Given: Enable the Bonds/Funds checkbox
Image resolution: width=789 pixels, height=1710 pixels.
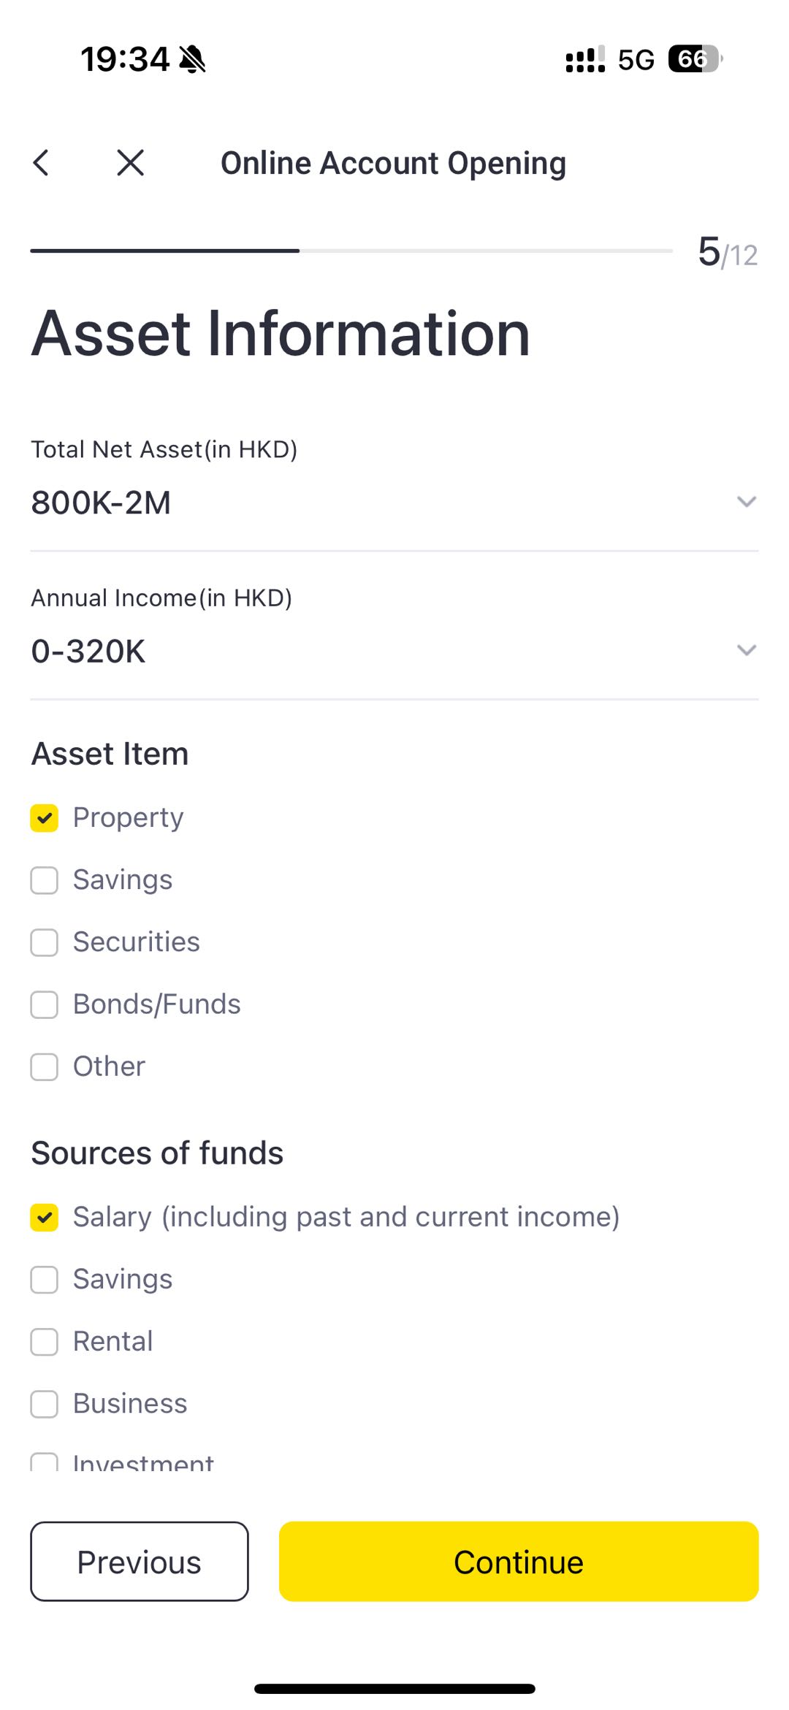Looking at the screenshot, I should pos(45,1004).
